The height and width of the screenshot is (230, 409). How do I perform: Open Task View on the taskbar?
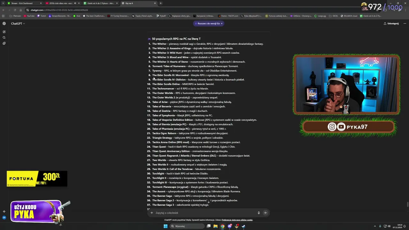click(x=209, y=226)
